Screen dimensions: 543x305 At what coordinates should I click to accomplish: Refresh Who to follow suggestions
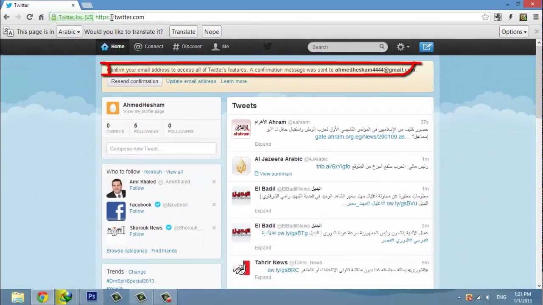coord(153,172)
